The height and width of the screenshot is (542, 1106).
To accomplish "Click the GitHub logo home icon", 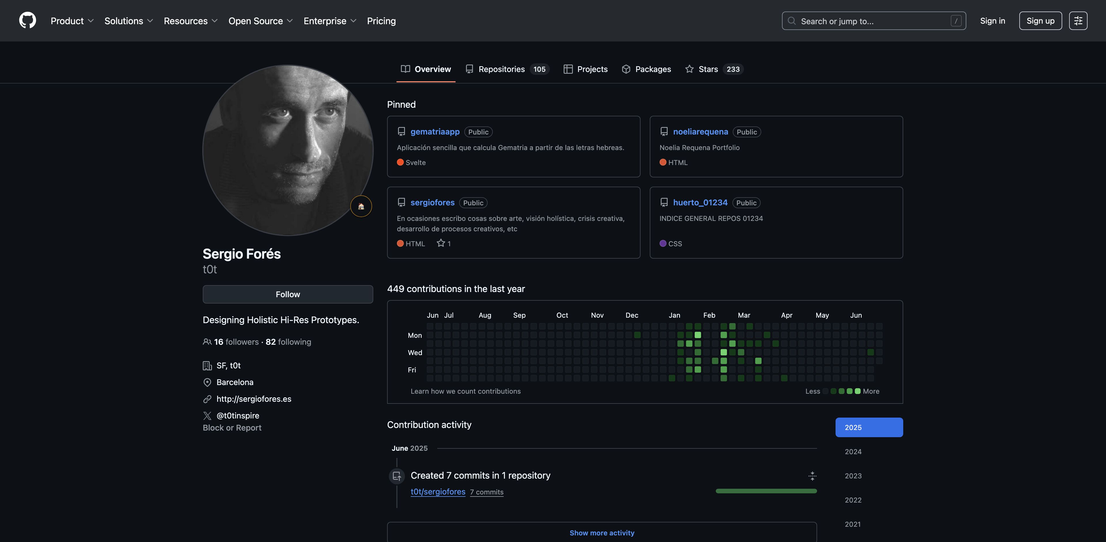I will click(x=27, y=21).
